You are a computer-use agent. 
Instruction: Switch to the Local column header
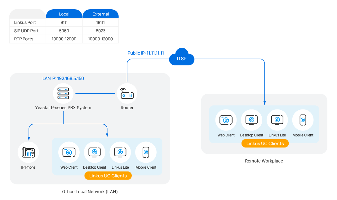pos(64,14)
